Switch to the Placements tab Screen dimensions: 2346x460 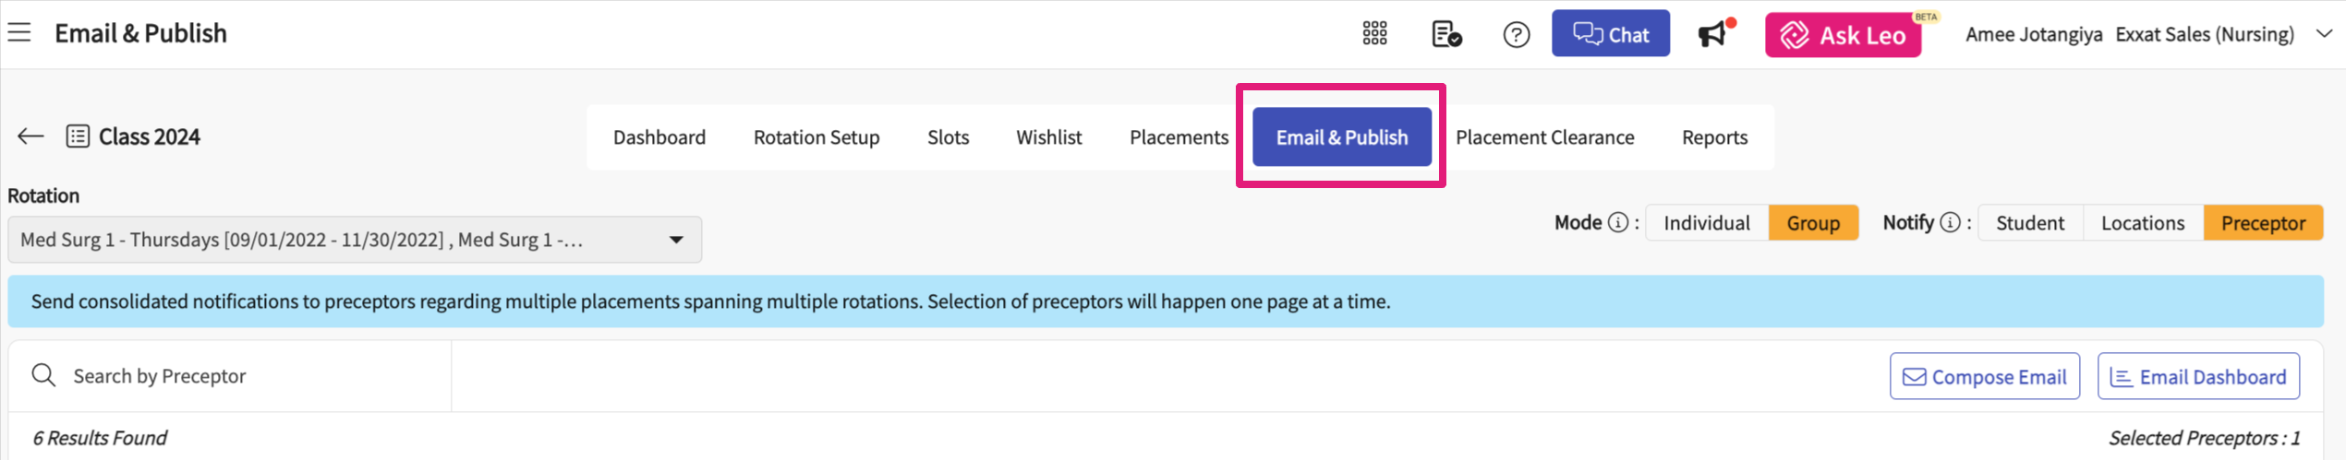point(1179,137)
